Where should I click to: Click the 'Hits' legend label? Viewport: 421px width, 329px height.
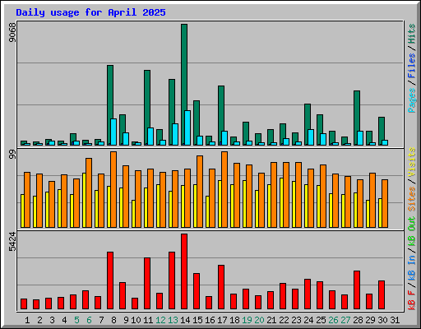coord(412,34)
